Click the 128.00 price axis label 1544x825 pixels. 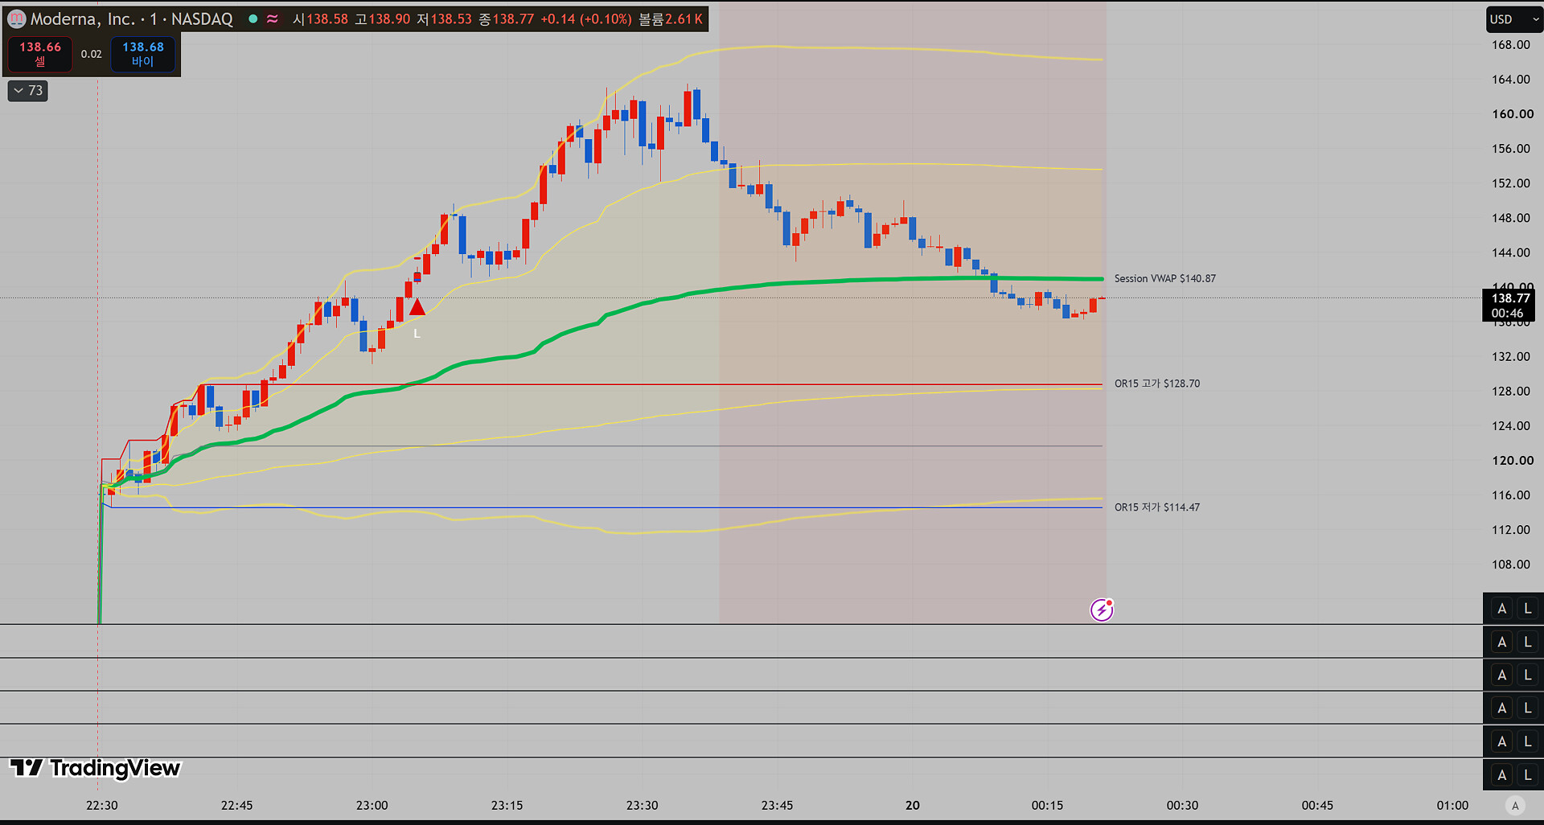pos(1510,392)
